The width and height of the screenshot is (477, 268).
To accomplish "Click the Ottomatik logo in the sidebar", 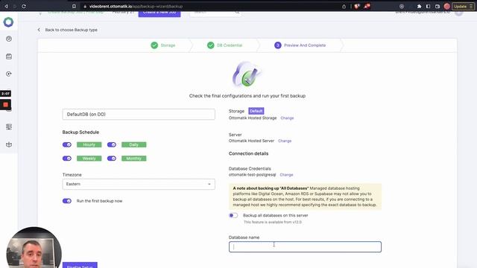I will [x=8, y=22].
